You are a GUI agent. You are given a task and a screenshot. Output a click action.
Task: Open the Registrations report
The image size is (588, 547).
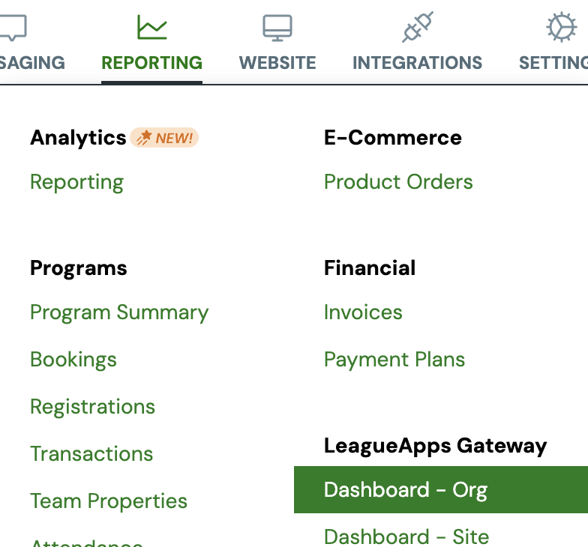(93, 408)
